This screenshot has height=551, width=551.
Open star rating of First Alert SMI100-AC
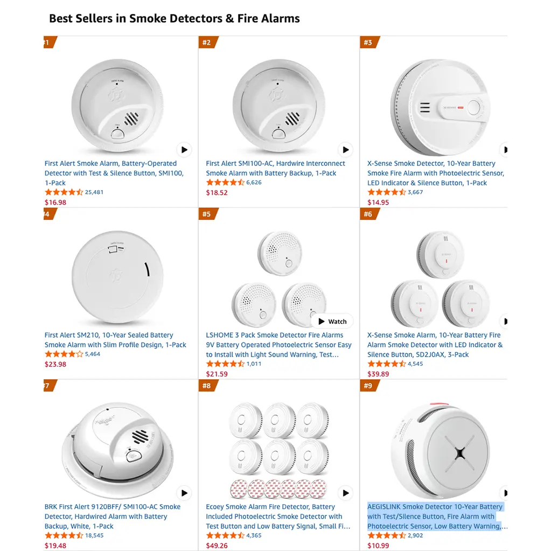tap(225, 183)
